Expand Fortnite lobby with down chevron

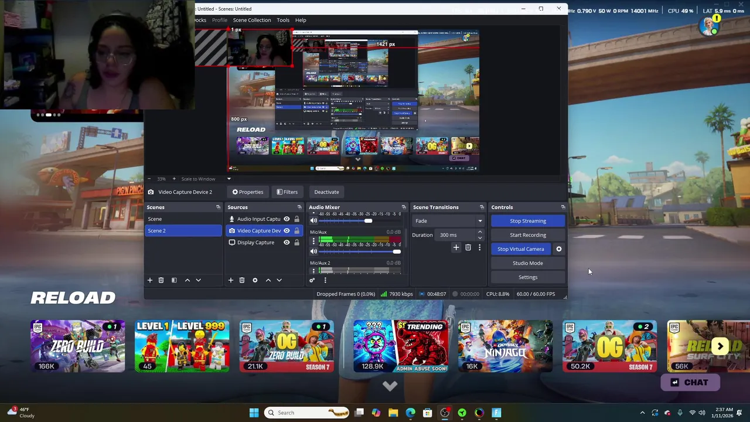click(390, 386)
